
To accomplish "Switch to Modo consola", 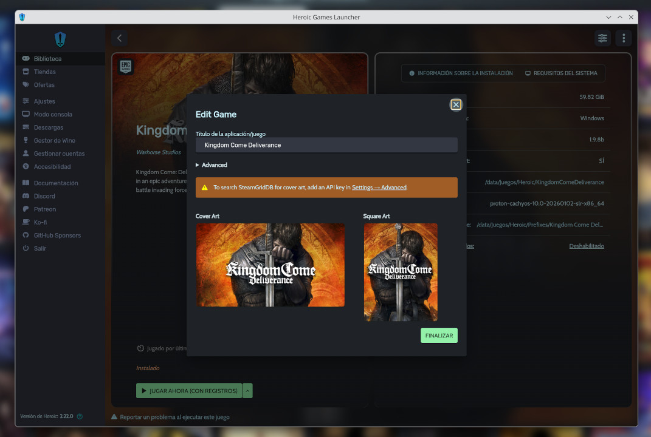I will point(60,115).
